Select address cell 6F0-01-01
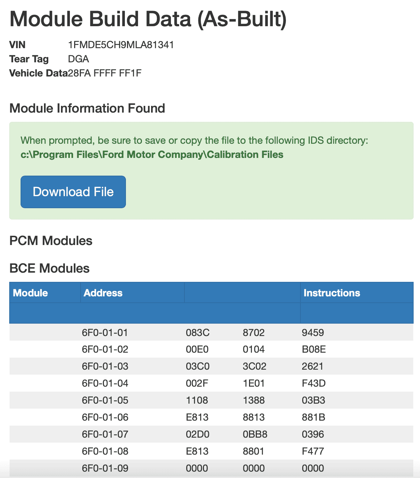This screenshot has height=478, width=420. click(105, 332)
